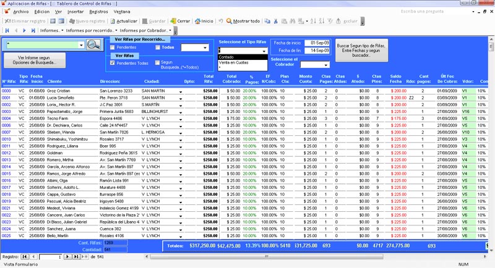Open the Informes por Cobrador.. dropdown
Viewport: 495px width, 268px height.
tap(145, 30)
